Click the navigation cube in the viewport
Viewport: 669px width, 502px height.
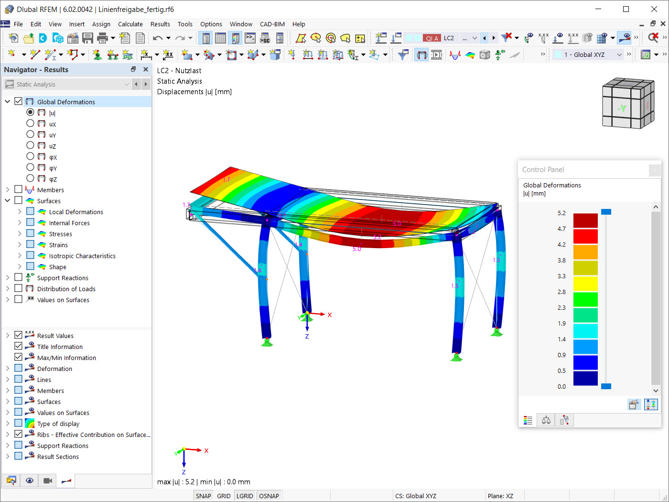point(628,103)
